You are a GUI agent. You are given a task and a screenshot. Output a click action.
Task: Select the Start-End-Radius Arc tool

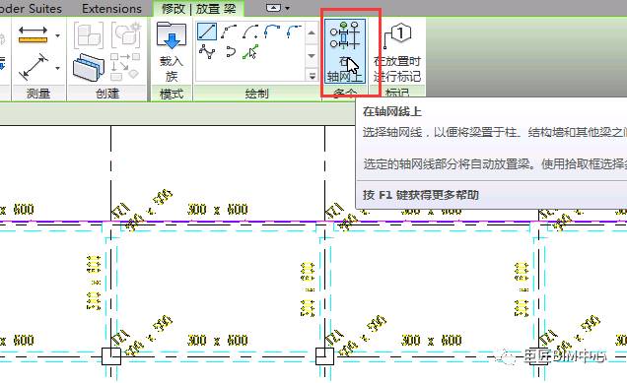coord(229,32)
